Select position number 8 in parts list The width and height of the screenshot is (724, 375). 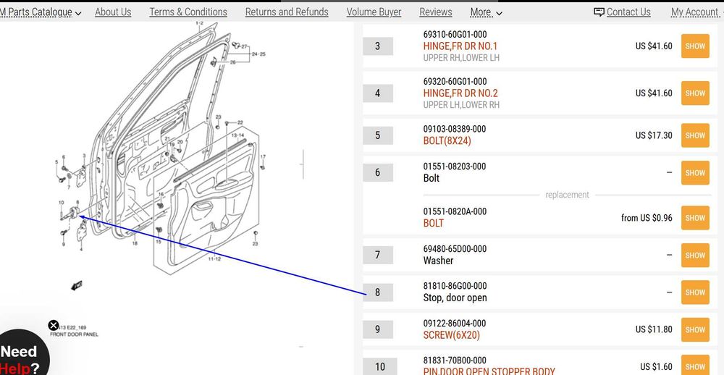(378, 292)
